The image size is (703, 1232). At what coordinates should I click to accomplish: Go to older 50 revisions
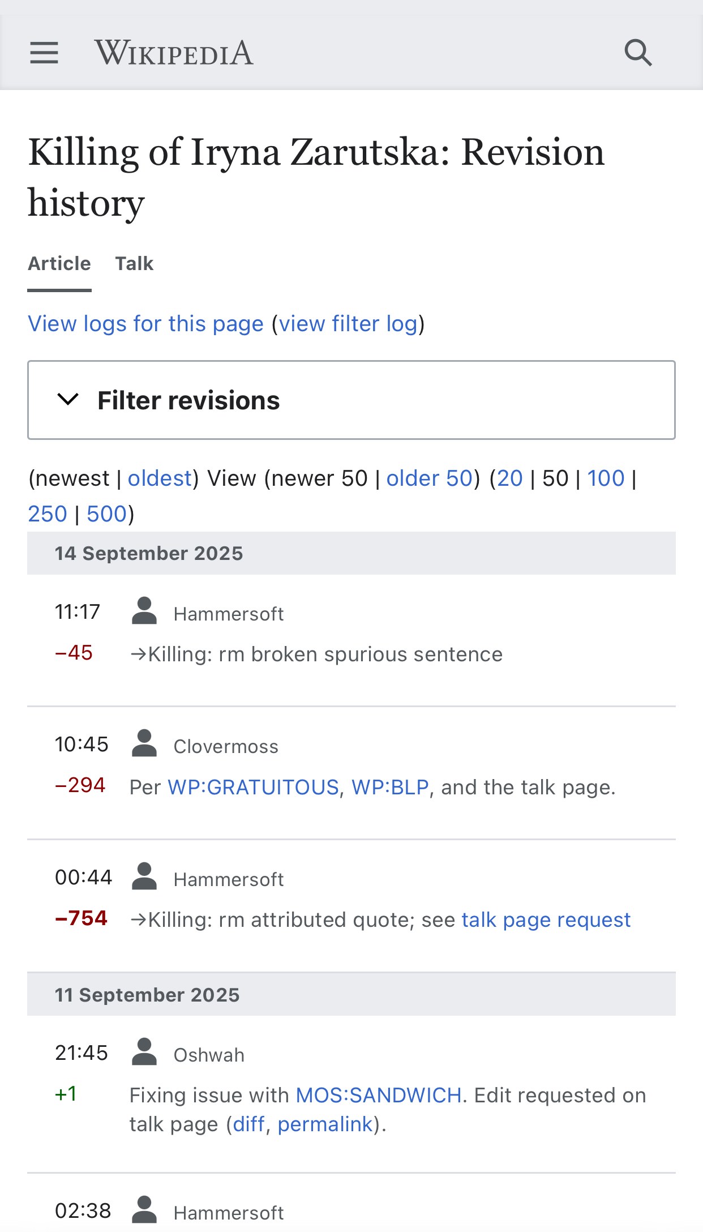[430, 478]
